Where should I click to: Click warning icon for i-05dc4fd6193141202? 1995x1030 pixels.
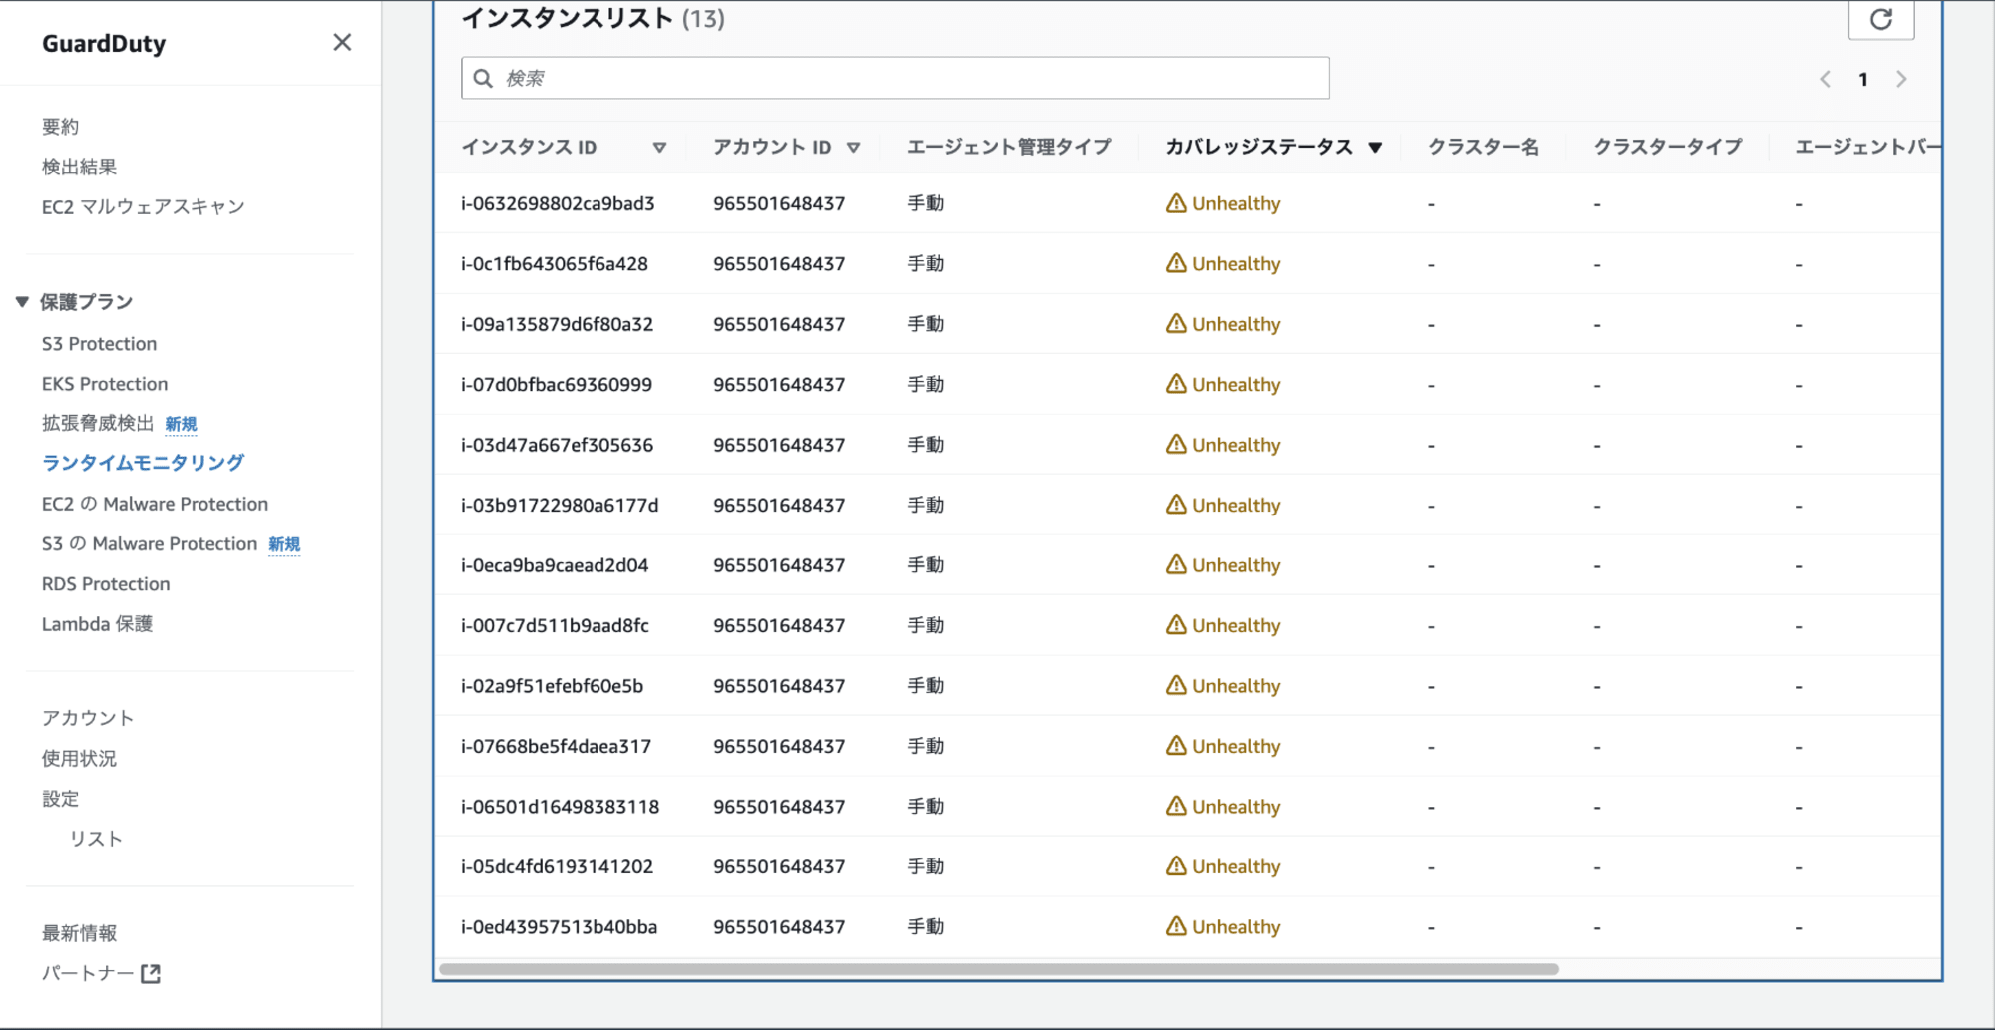point(1176,866)
